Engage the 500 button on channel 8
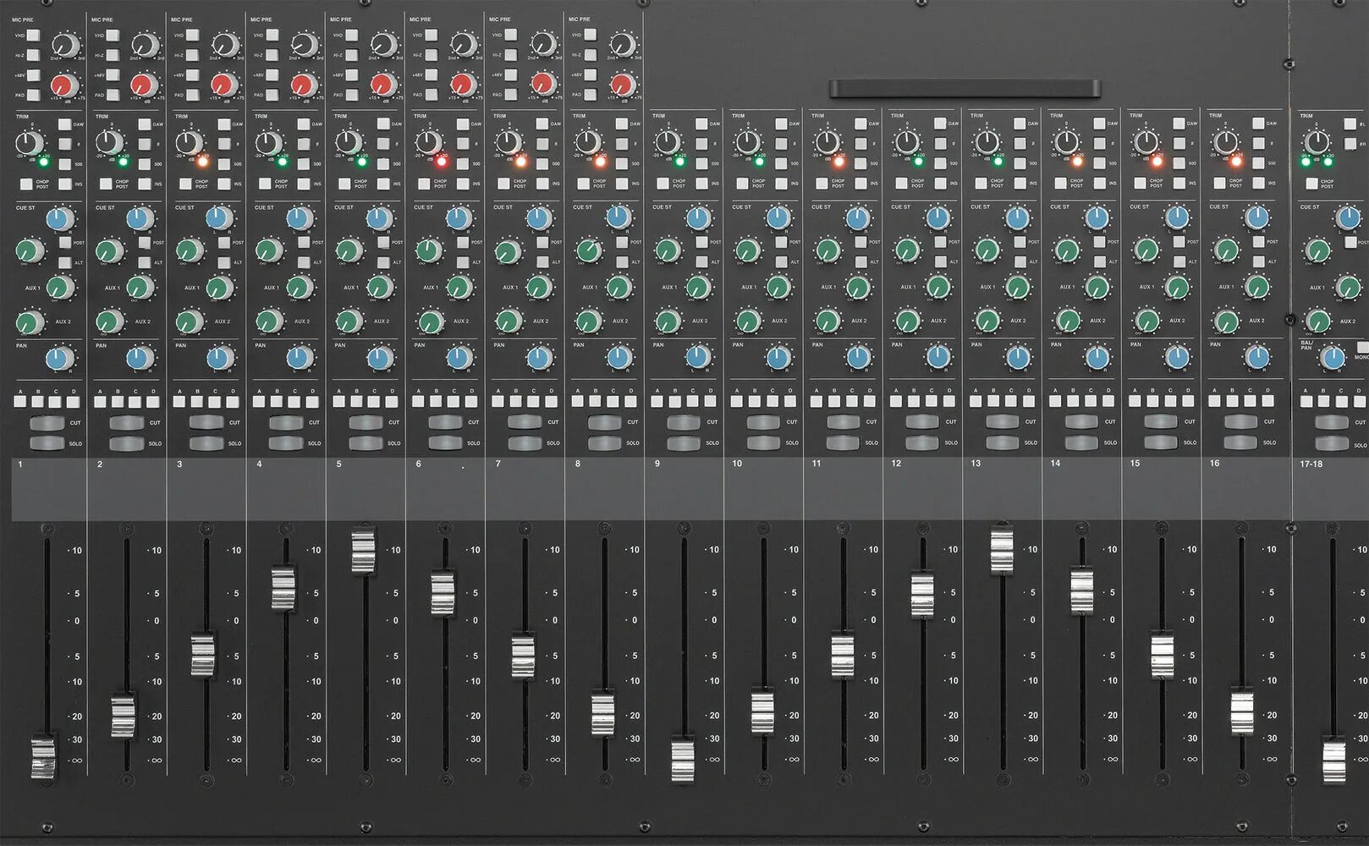The image size is (1369, 846). (622, 163)
